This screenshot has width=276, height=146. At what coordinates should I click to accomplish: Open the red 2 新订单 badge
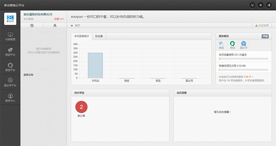81,107
